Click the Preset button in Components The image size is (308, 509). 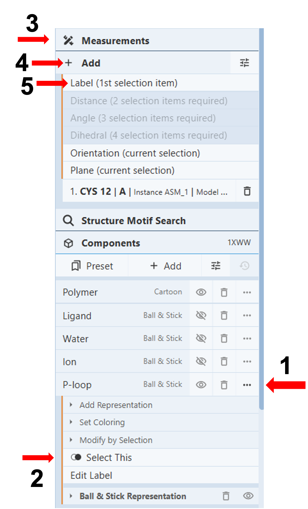coord(92,266)
